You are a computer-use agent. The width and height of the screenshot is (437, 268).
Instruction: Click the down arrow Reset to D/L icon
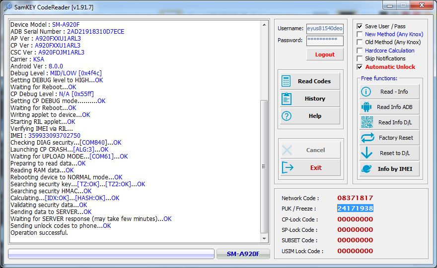366,153
